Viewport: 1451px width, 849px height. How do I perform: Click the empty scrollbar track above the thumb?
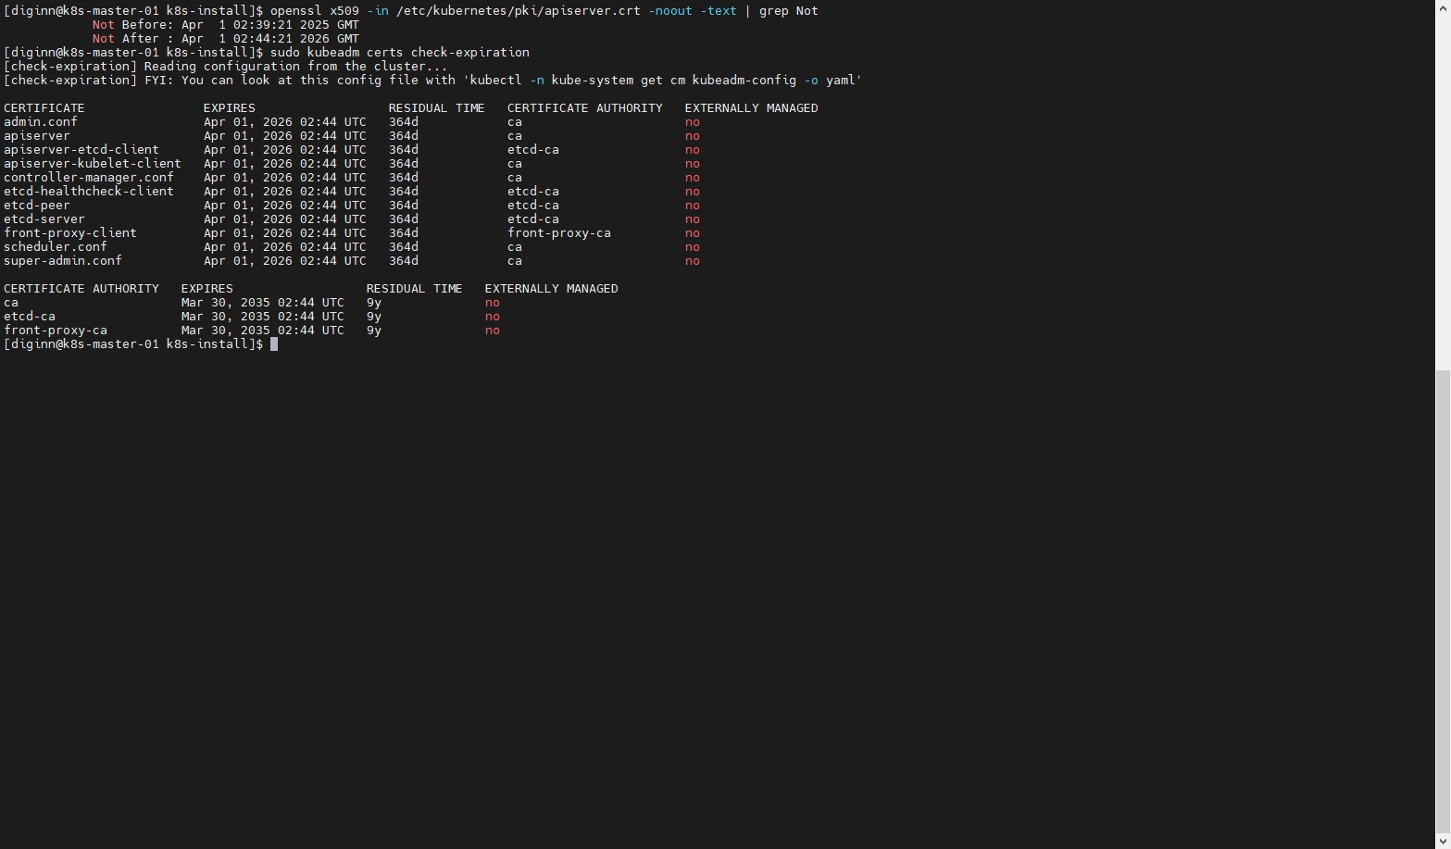click(1443, 185)
